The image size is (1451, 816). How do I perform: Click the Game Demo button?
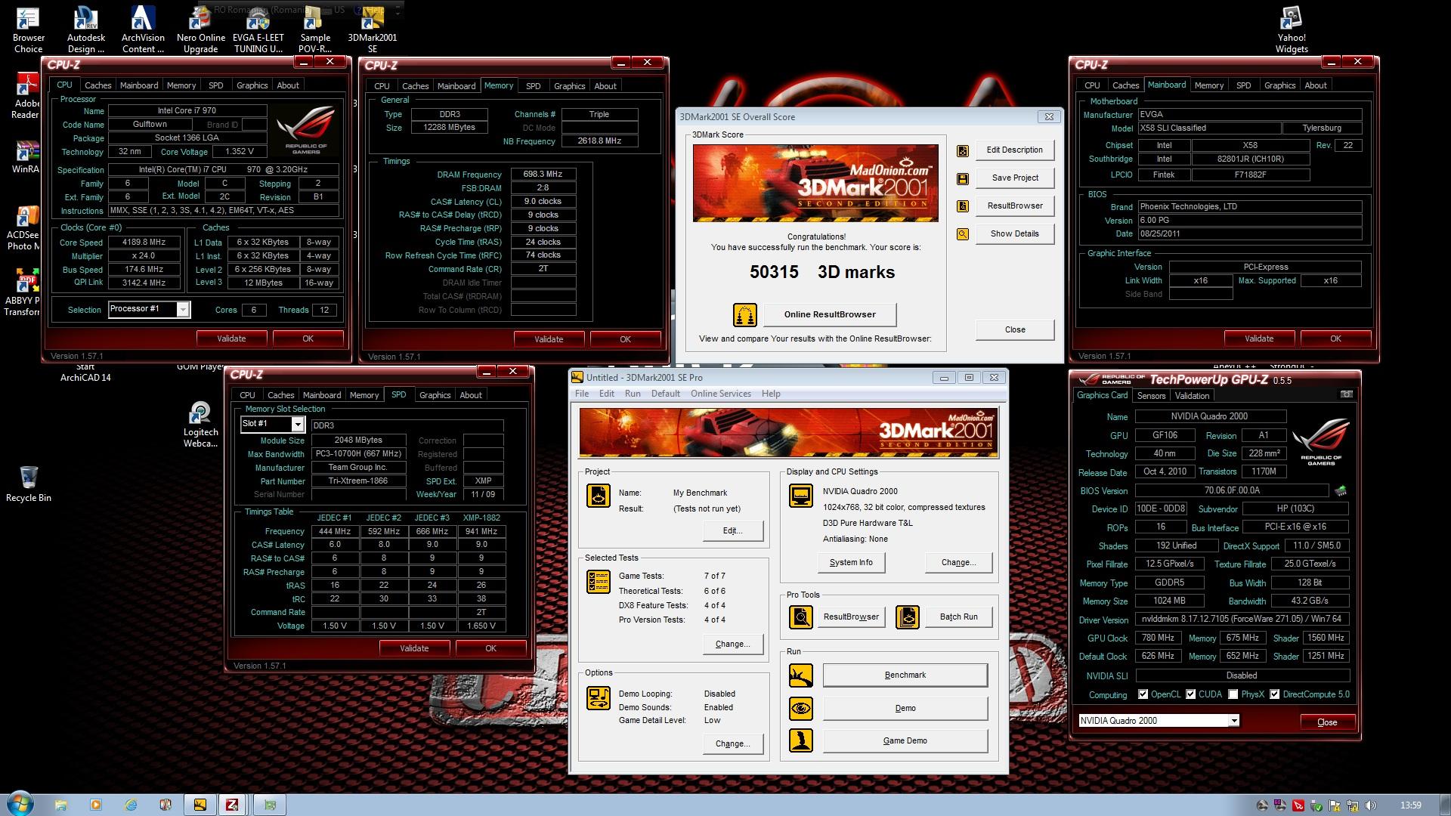pyautogui.click(x=905, y=740)
